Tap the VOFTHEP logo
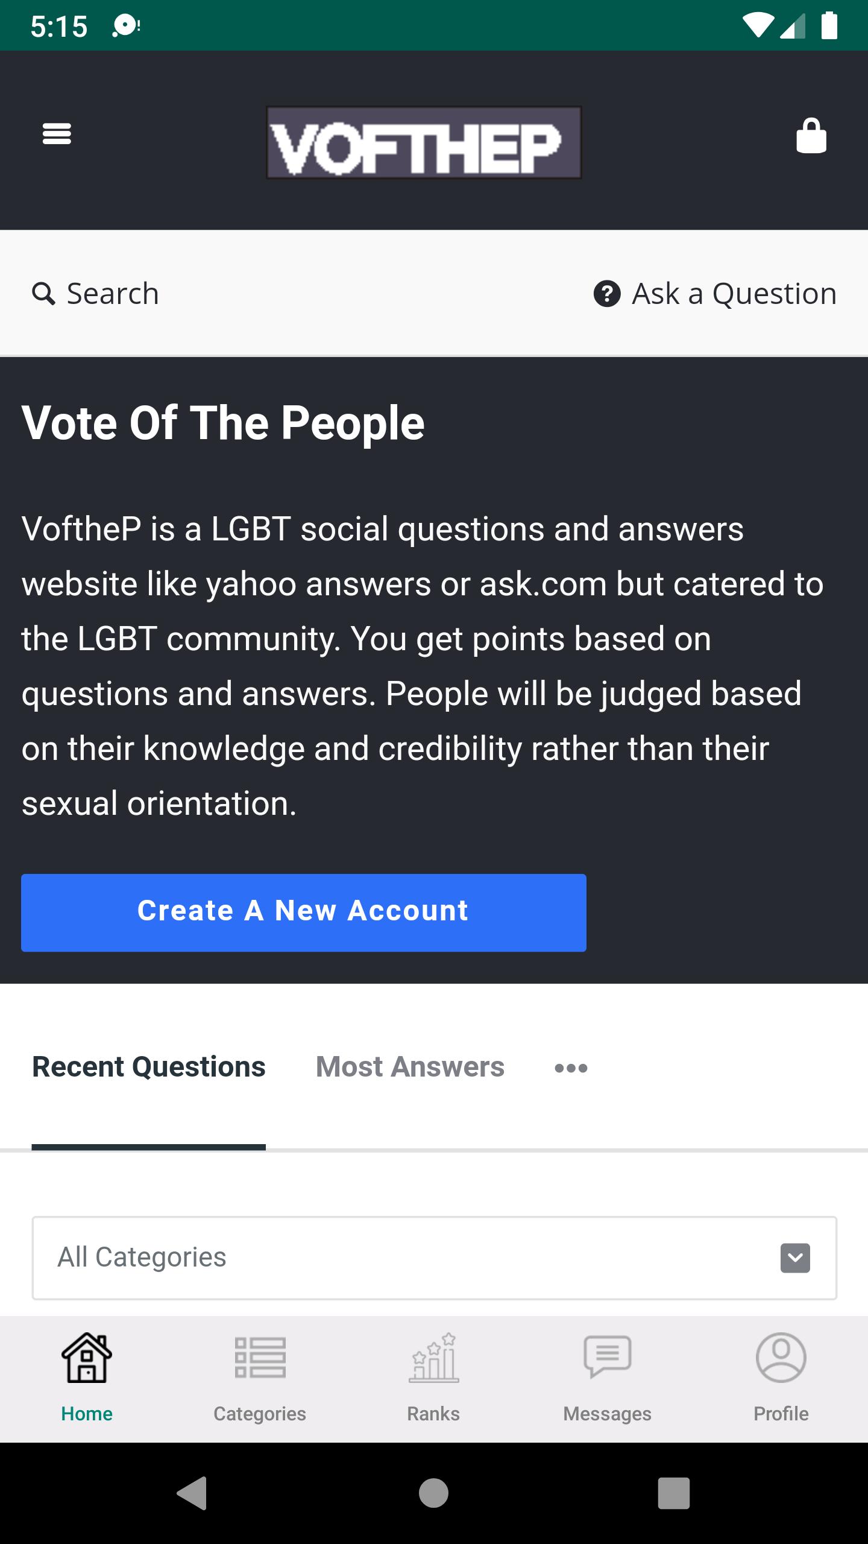868x1544 pixels. (x=424, y=142)
